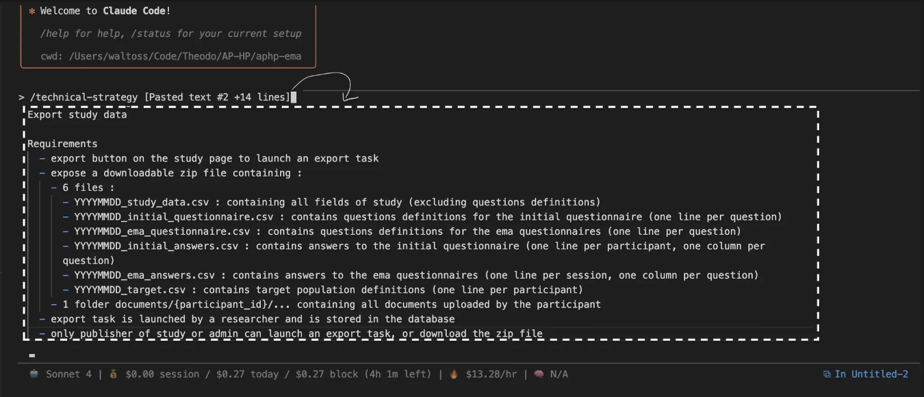Click the /technical-strategy command text
924x397 pixels.
[x=84, y=97]
